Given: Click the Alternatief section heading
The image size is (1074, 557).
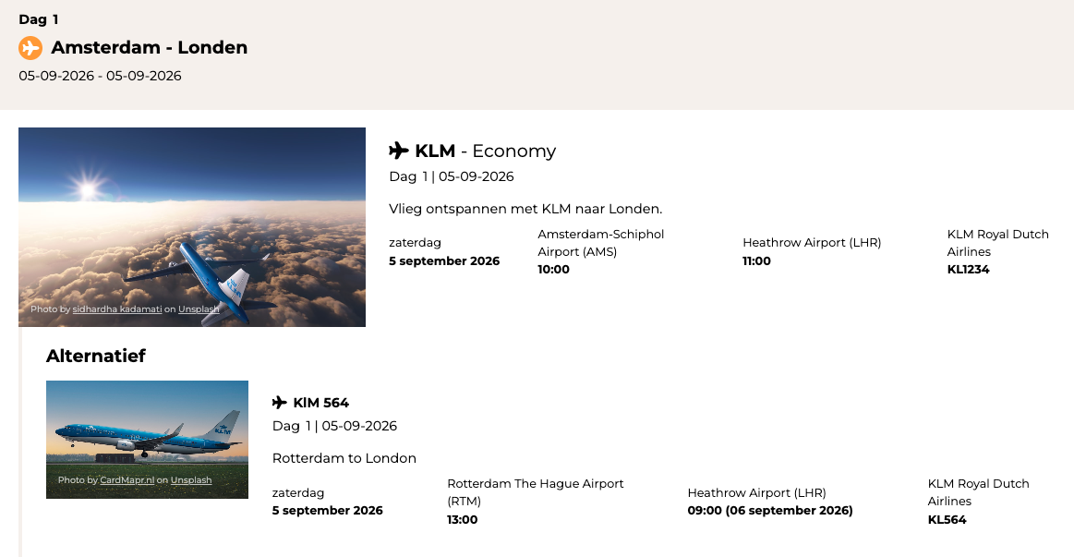Looking at the screenshot, I should click(x=96, y=356).
